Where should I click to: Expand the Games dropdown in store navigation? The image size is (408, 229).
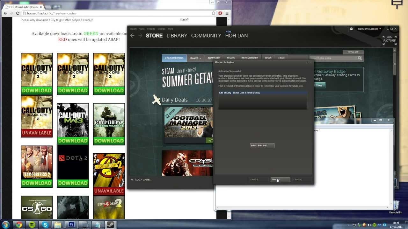point(196,58)
